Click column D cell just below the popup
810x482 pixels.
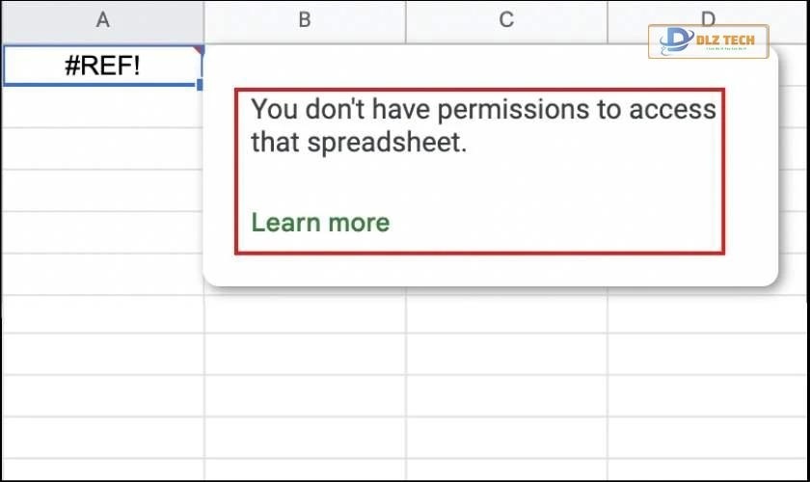click(709, 315)
